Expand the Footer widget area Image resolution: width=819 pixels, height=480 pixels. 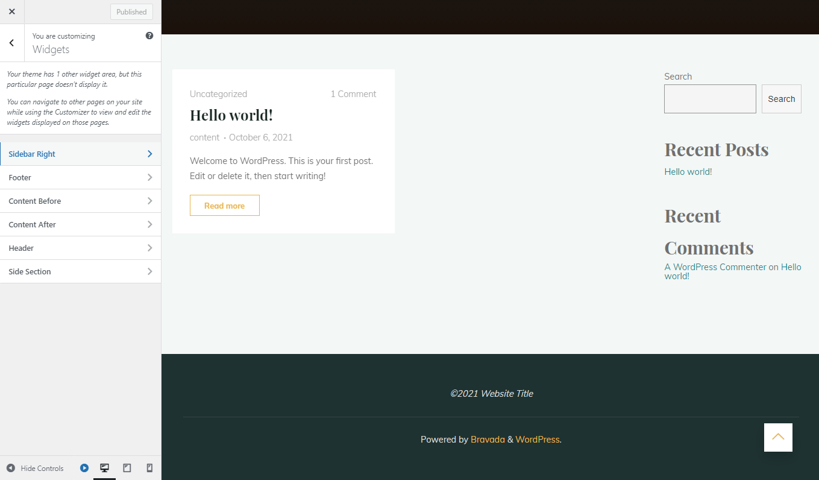[x=80, y=177]
